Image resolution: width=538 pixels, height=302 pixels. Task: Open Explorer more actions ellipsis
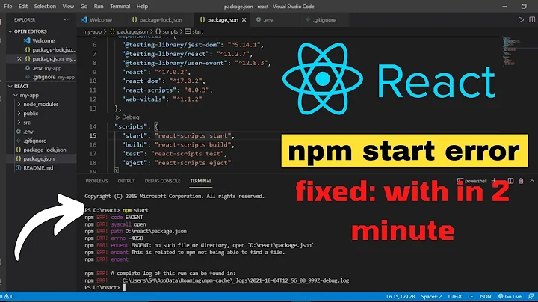tap(67, 20)
